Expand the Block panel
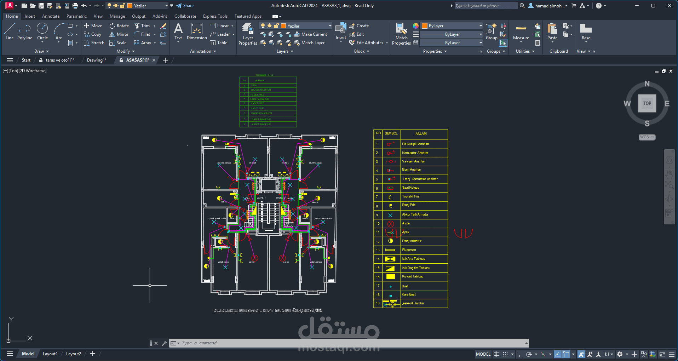Screen dimensions: 678x361 coord(362,51)
